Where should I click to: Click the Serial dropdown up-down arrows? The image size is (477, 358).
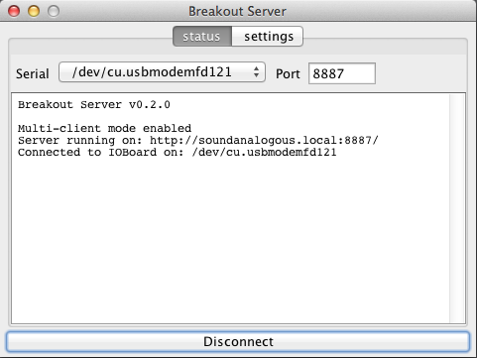[x=256, y=72]
